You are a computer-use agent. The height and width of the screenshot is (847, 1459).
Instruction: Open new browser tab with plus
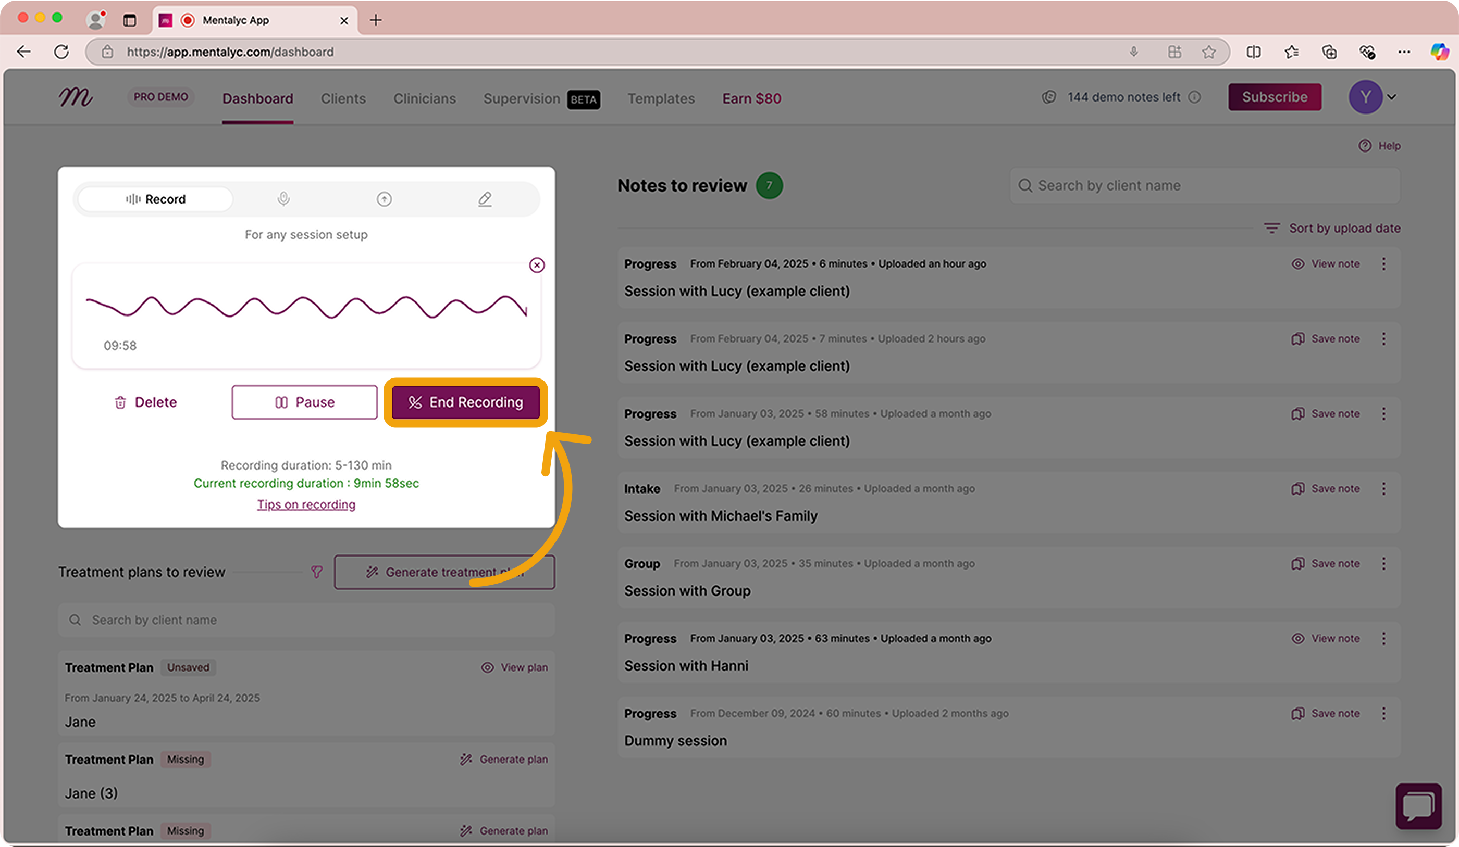tap(376, 20)
